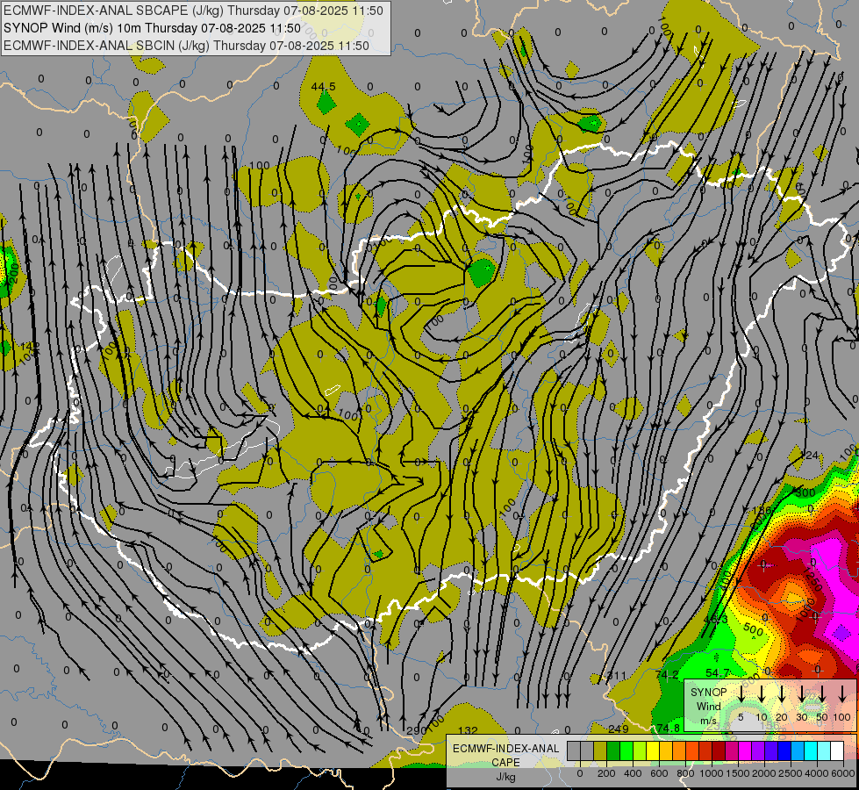Click the 100 m/s wind arrow in legend
This screenshot has height=790, width=859.
[x=842, y=693]
